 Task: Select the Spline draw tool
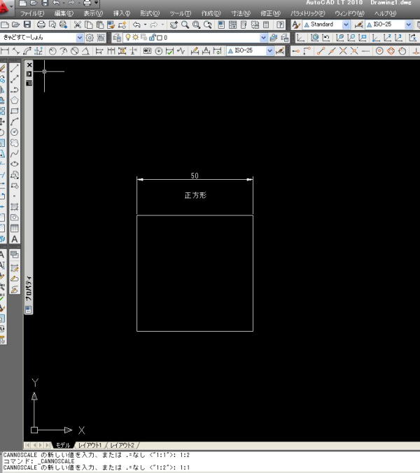pyautogui.click(x=15, y=153)
